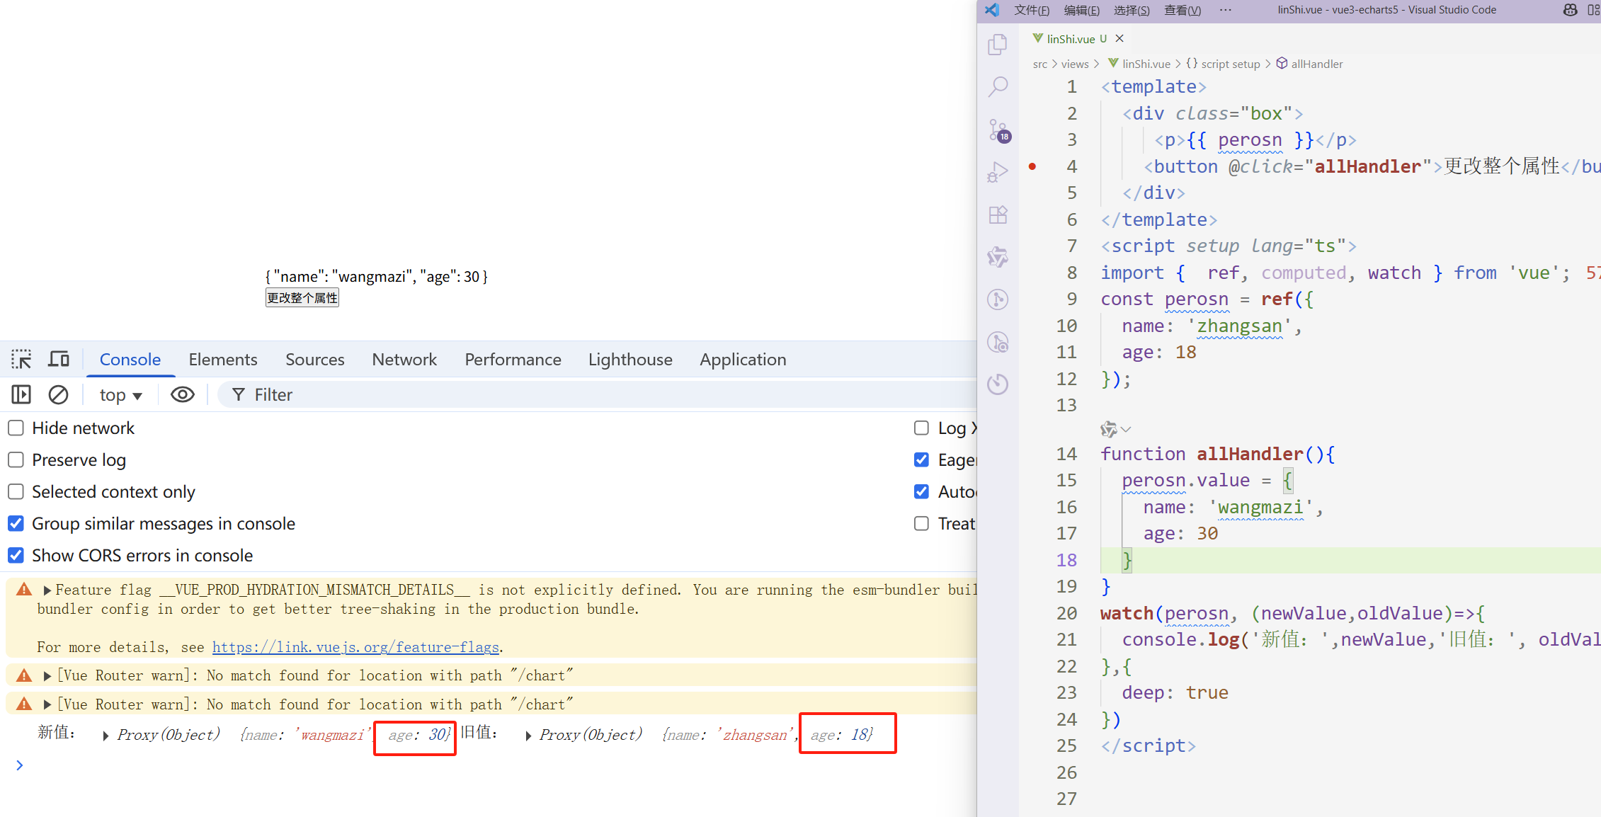1601x817 pixels.
Task: Expand first Vue Router warn message
Action: [x=47, y=676]
